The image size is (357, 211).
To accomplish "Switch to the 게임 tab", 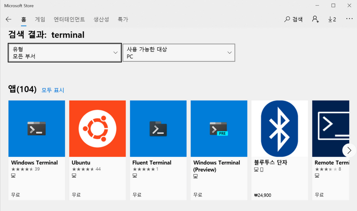I will click(40, 19).
